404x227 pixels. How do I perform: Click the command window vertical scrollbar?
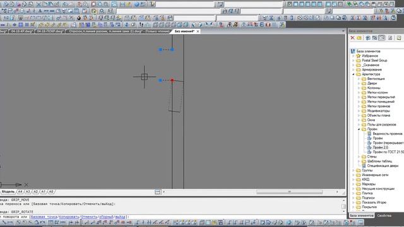343,206
